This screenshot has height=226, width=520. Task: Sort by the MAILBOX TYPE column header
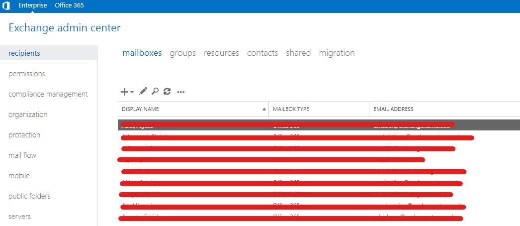(x=291, y=109)
